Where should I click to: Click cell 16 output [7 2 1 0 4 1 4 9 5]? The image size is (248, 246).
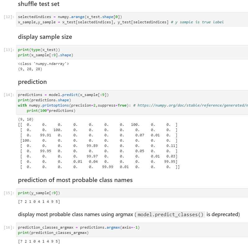(39, 241)
